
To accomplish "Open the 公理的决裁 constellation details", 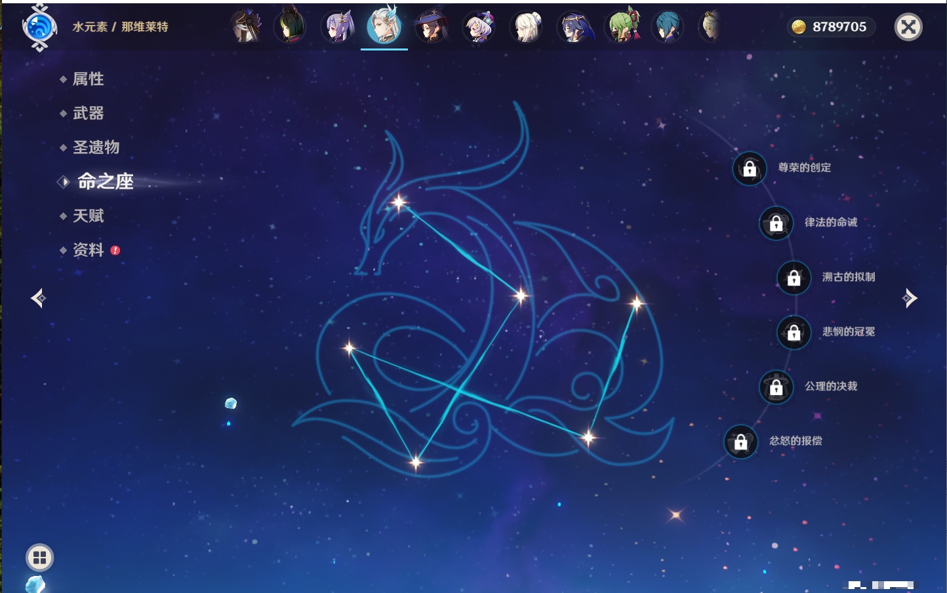I will click(x=776, y=387).
